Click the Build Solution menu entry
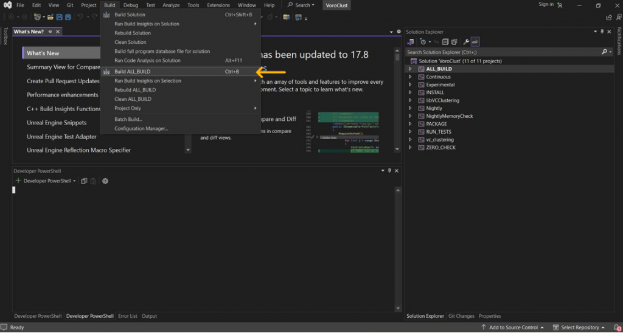 pos(130,15)
